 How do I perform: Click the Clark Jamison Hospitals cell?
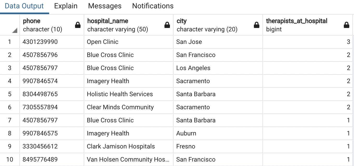pyautogui.click(x=121, y=146)
